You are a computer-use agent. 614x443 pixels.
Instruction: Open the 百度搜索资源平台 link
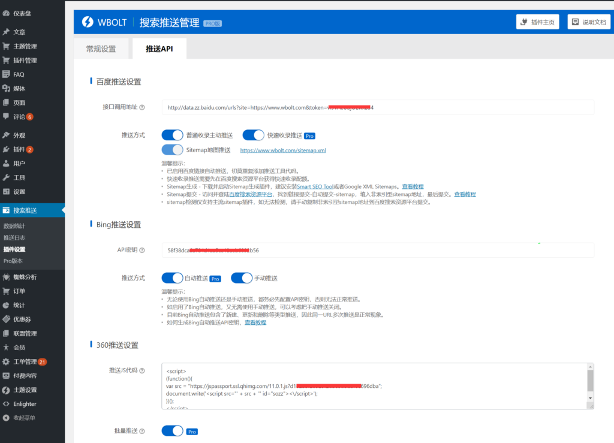(251, 194)
